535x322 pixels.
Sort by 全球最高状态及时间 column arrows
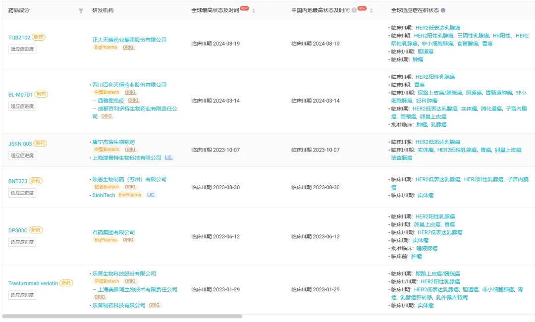click(x=254, y=10)
